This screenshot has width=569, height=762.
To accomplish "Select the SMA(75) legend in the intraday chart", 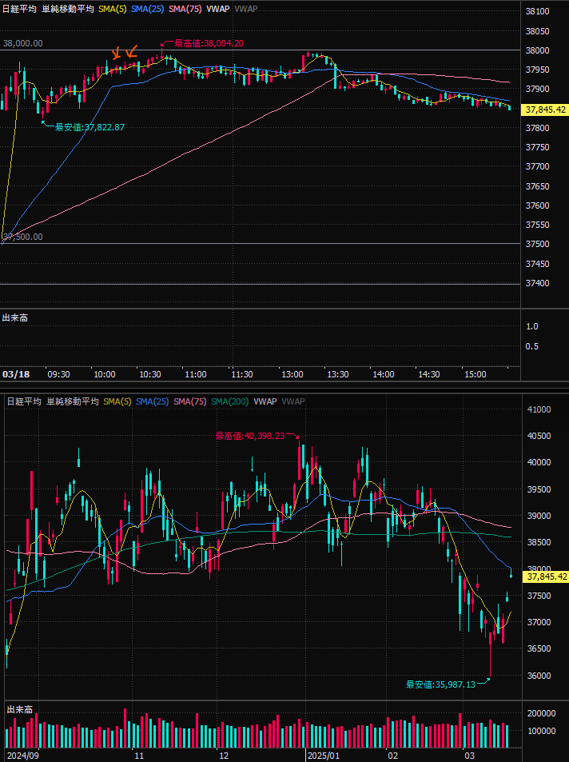I will pyautogui.click(x=185, y=9).
